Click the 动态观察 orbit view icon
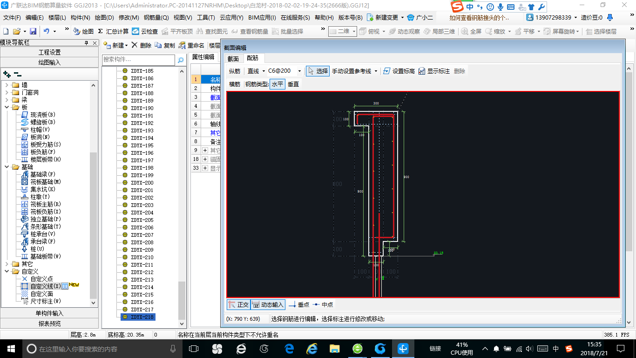The height and width of the screenshot is (358, 636). (404, 31)
